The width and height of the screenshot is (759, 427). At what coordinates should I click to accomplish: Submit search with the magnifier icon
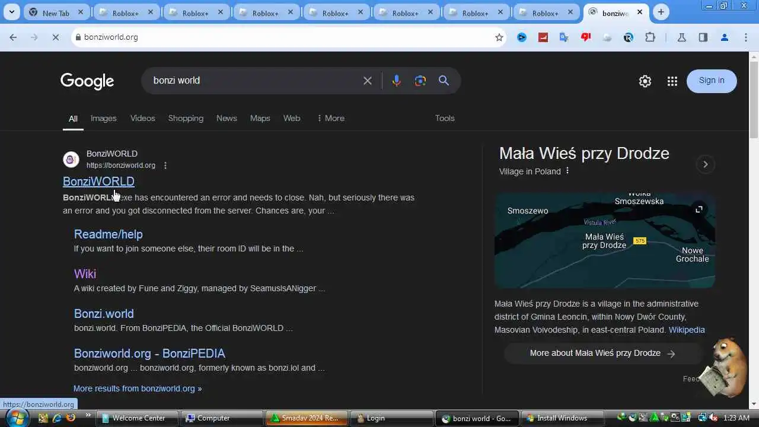coord(444,81)
